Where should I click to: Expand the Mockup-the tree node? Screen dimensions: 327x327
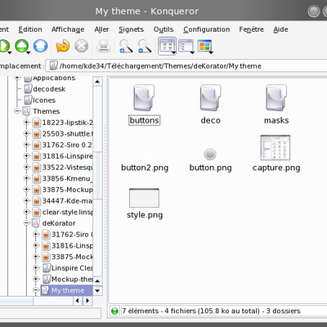point(36,279)
